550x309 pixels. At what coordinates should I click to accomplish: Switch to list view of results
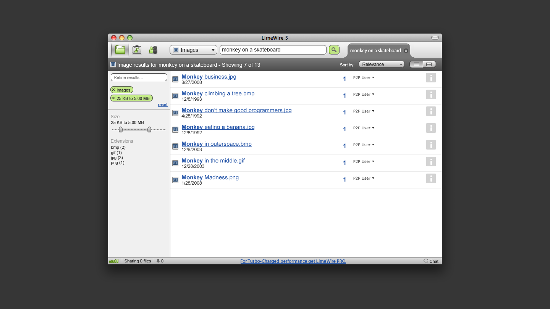click(416, 64)
